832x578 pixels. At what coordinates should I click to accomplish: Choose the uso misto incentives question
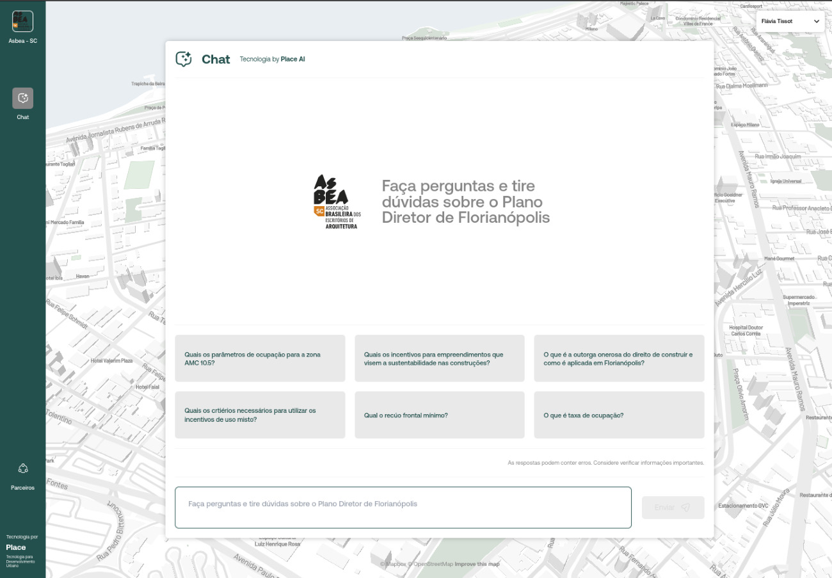coord(260,415)
